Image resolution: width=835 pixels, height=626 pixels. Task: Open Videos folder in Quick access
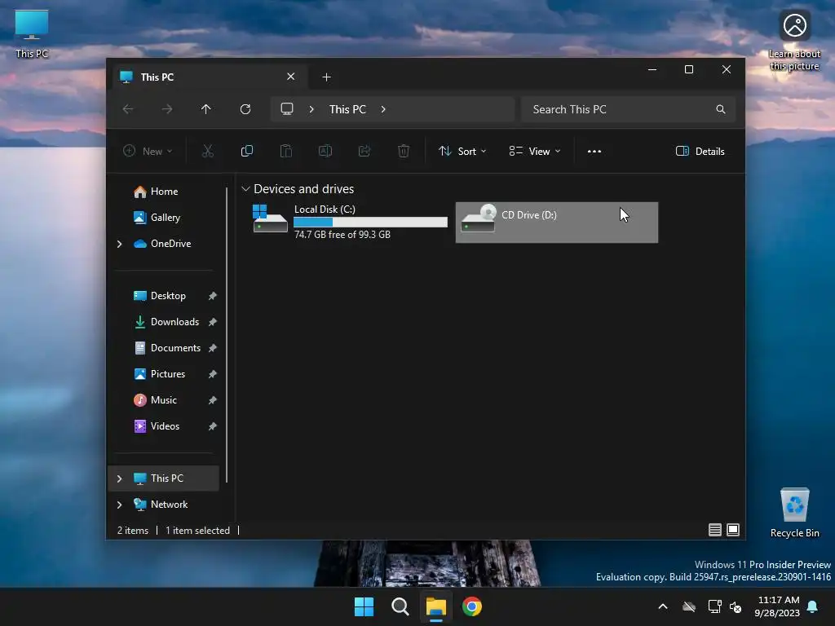(x=165, y=426)
